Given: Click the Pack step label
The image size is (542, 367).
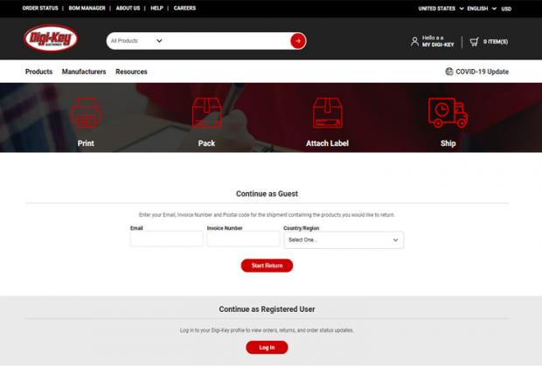Looking at the screenshot, I should point(206,143).
